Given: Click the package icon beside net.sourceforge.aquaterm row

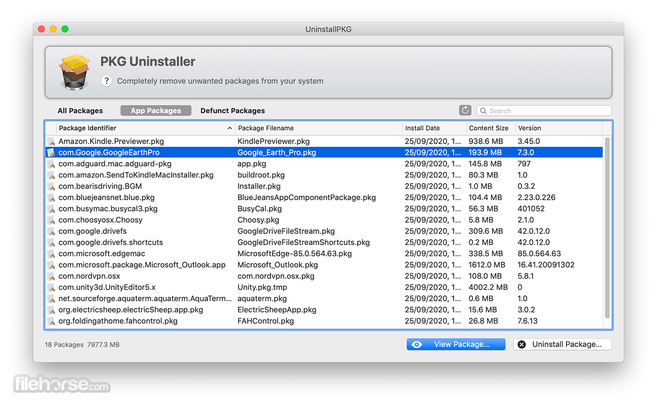Looking at the screenshot, I should (x=51, y=299).
